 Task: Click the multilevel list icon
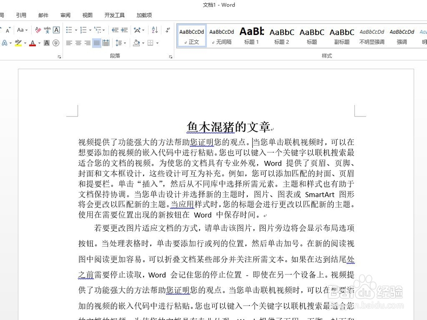pyautogui.click(x=97, y=30)
